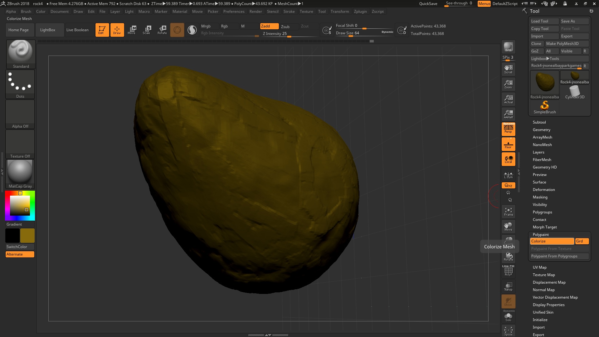Expand Display Properties subpalette
The width and height of the screenshot is (599, 337).
click(548, 305)
